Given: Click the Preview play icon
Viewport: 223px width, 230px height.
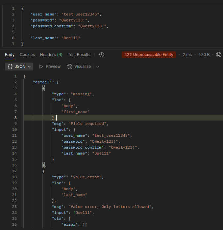Looking at the screenshot, I should coord(41,67).
